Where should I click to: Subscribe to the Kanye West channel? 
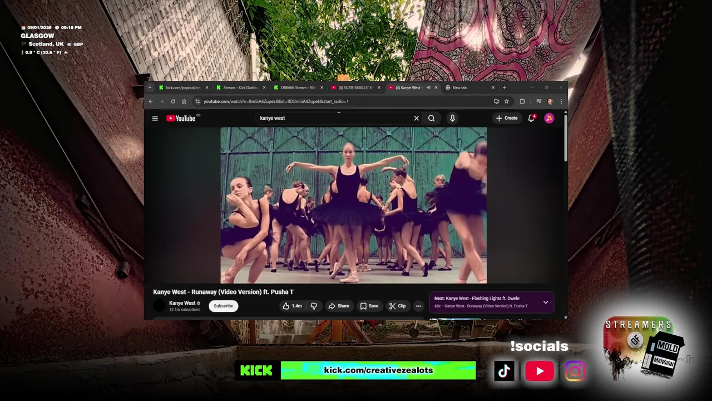point(224,306)
